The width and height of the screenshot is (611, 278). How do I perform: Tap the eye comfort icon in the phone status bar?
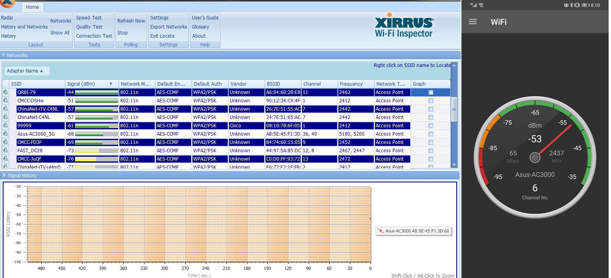(566, 5)
